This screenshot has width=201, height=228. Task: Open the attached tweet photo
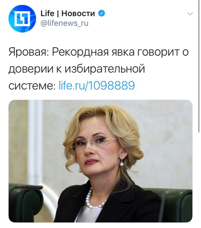click(100, 161)
